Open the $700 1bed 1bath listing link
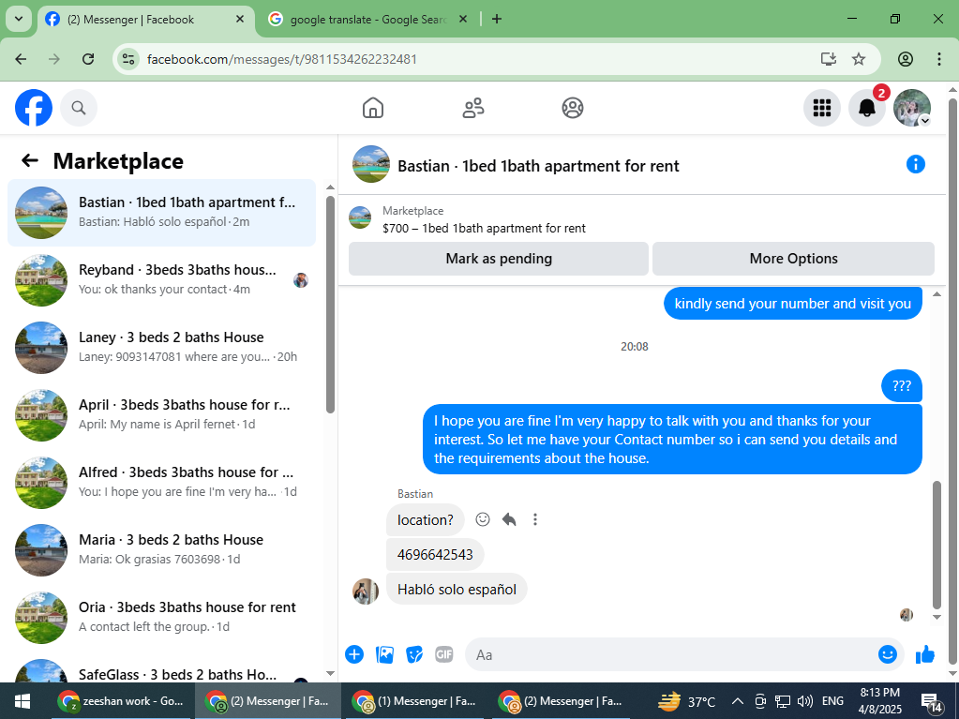Screen dimensions: 959x719 tap(484, 228)
